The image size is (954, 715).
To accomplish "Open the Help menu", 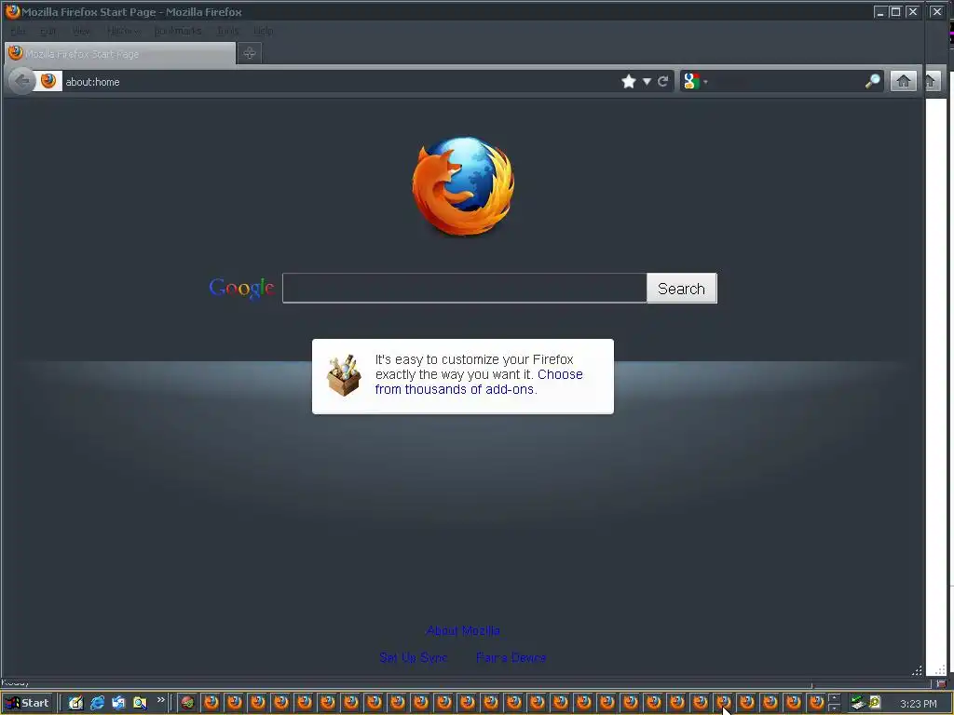I will (263, 31).
